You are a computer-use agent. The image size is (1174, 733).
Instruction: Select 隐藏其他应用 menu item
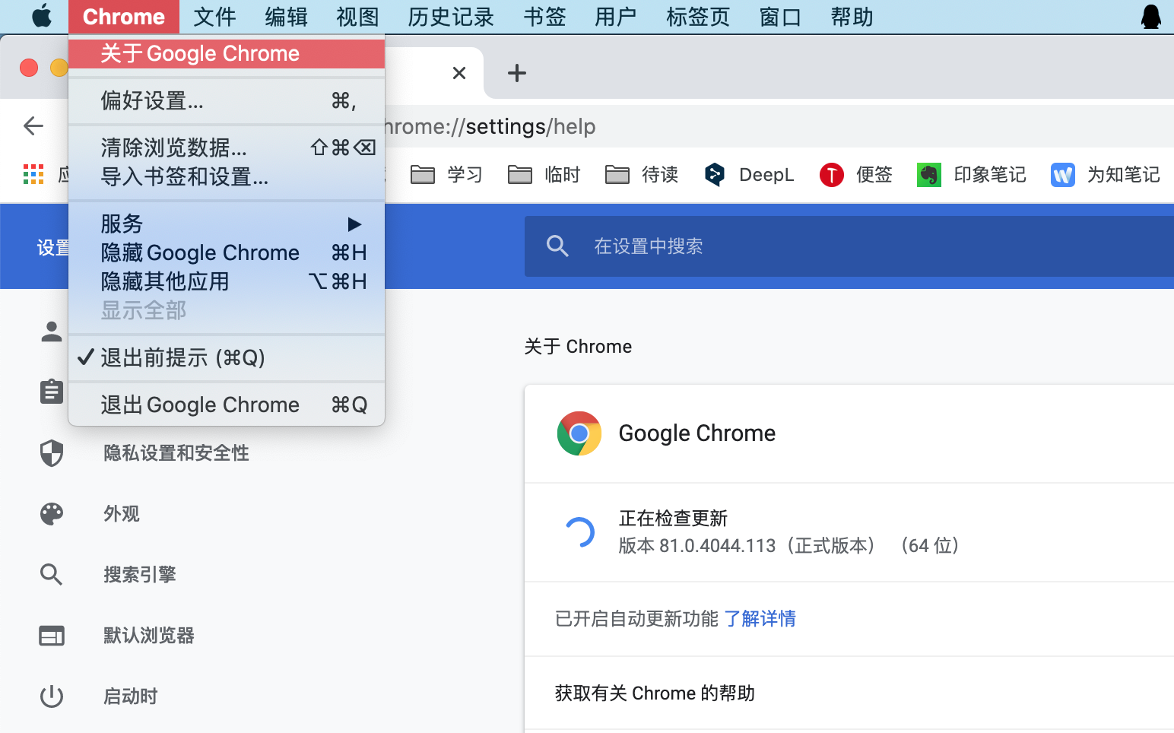(227, 281)
